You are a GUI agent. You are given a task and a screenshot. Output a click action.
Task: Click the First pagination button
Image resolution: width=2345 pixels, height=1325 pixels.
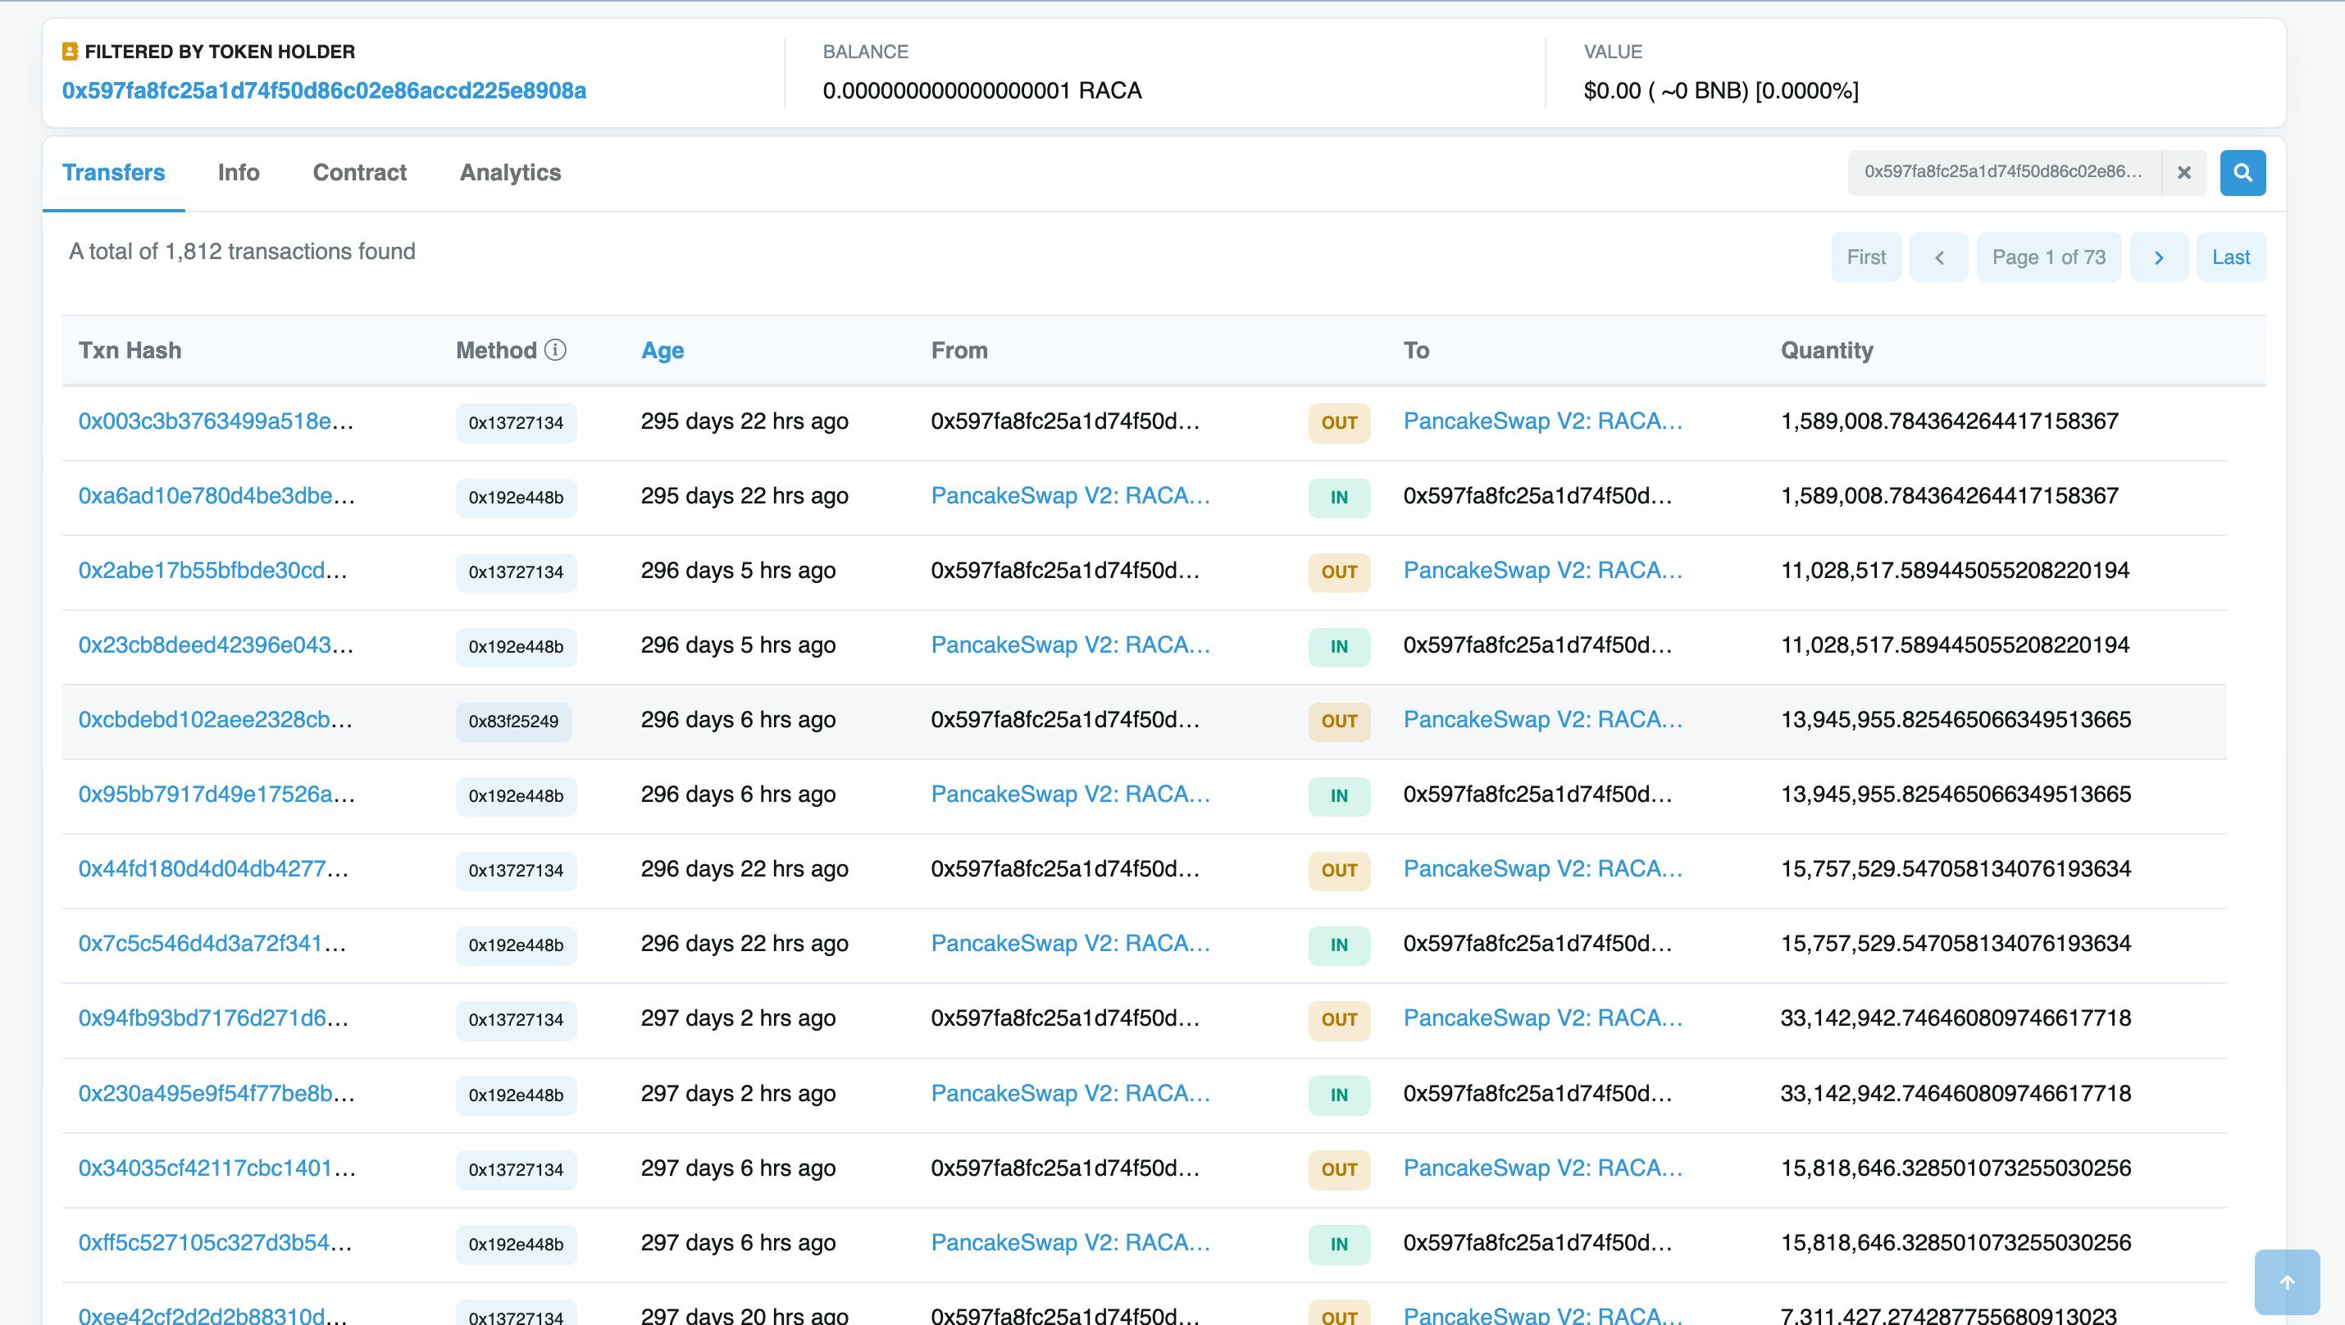pyautogui.click(x=1866, y=257)
